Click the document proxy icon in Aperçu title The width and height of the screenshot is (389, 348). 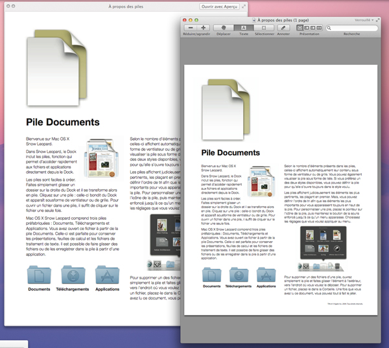click(254, 20)
